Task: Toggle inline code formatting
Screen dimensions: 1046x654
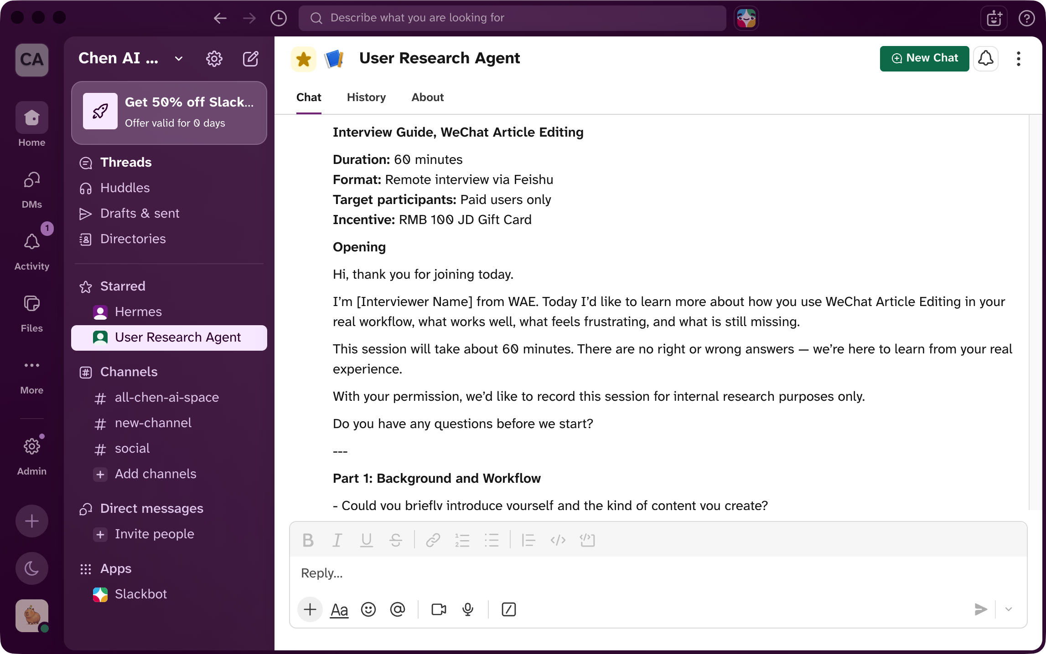Action: (x=558, y=540)
